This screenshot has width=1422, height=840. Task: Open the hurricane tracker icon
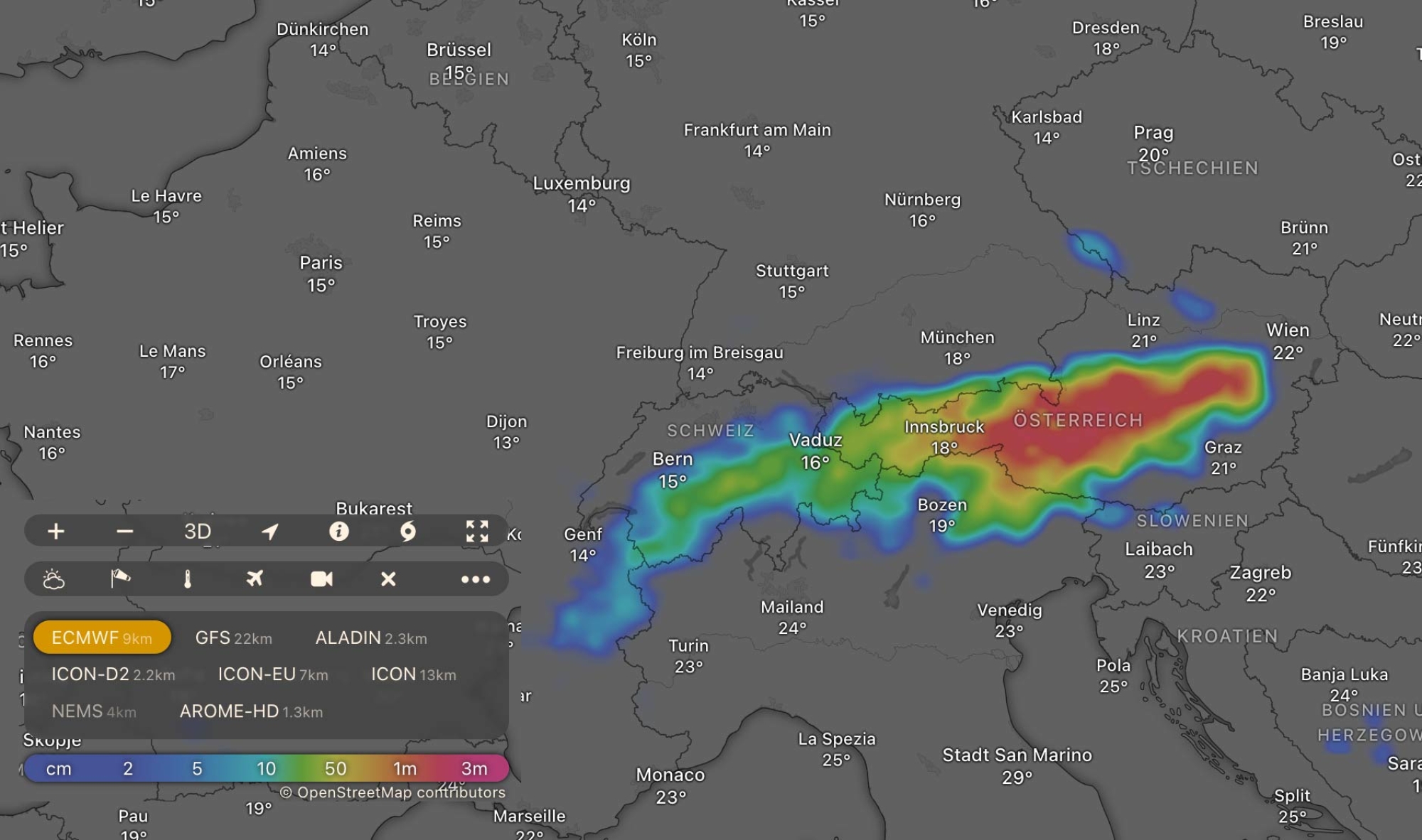[408, 532]
